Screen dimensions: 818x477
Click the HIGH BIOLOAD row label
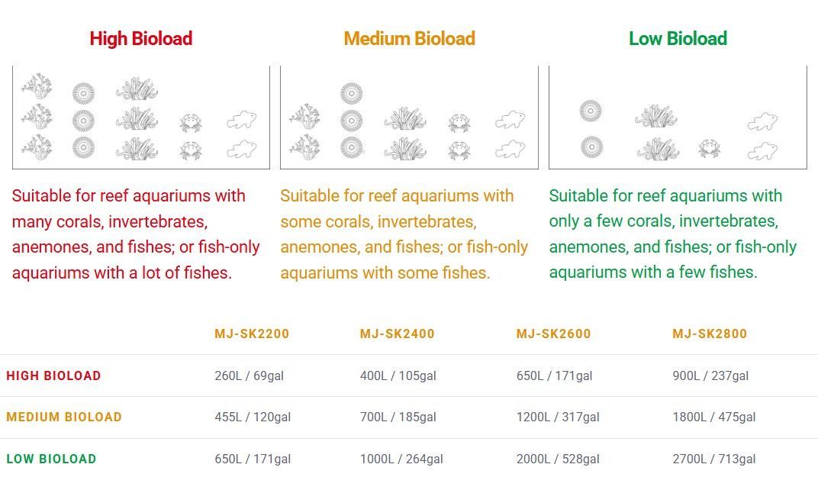(53, 375)
